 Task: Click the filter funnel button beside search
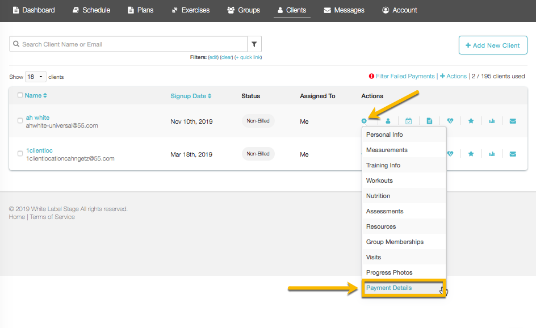(x=254, y=44)
